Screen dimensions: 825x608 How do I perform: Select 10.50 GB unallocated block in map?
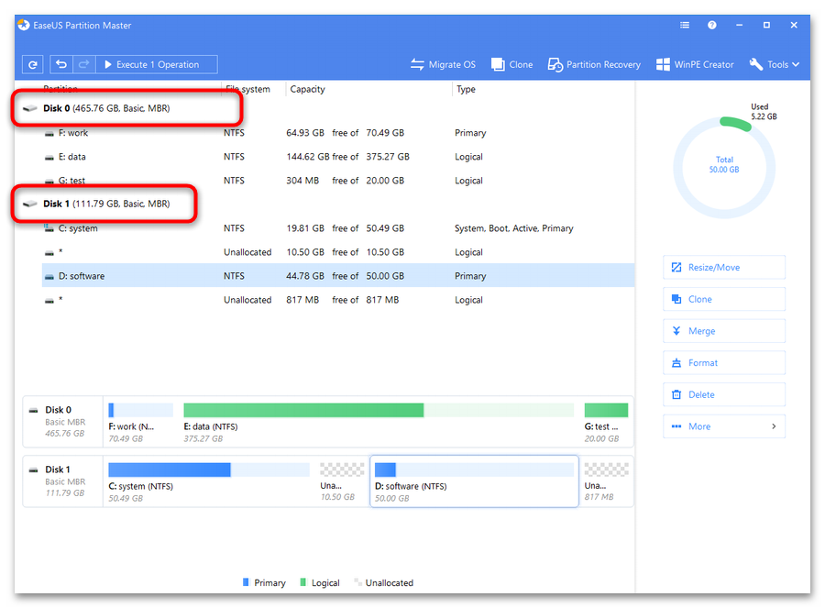(x=342, y=481)
